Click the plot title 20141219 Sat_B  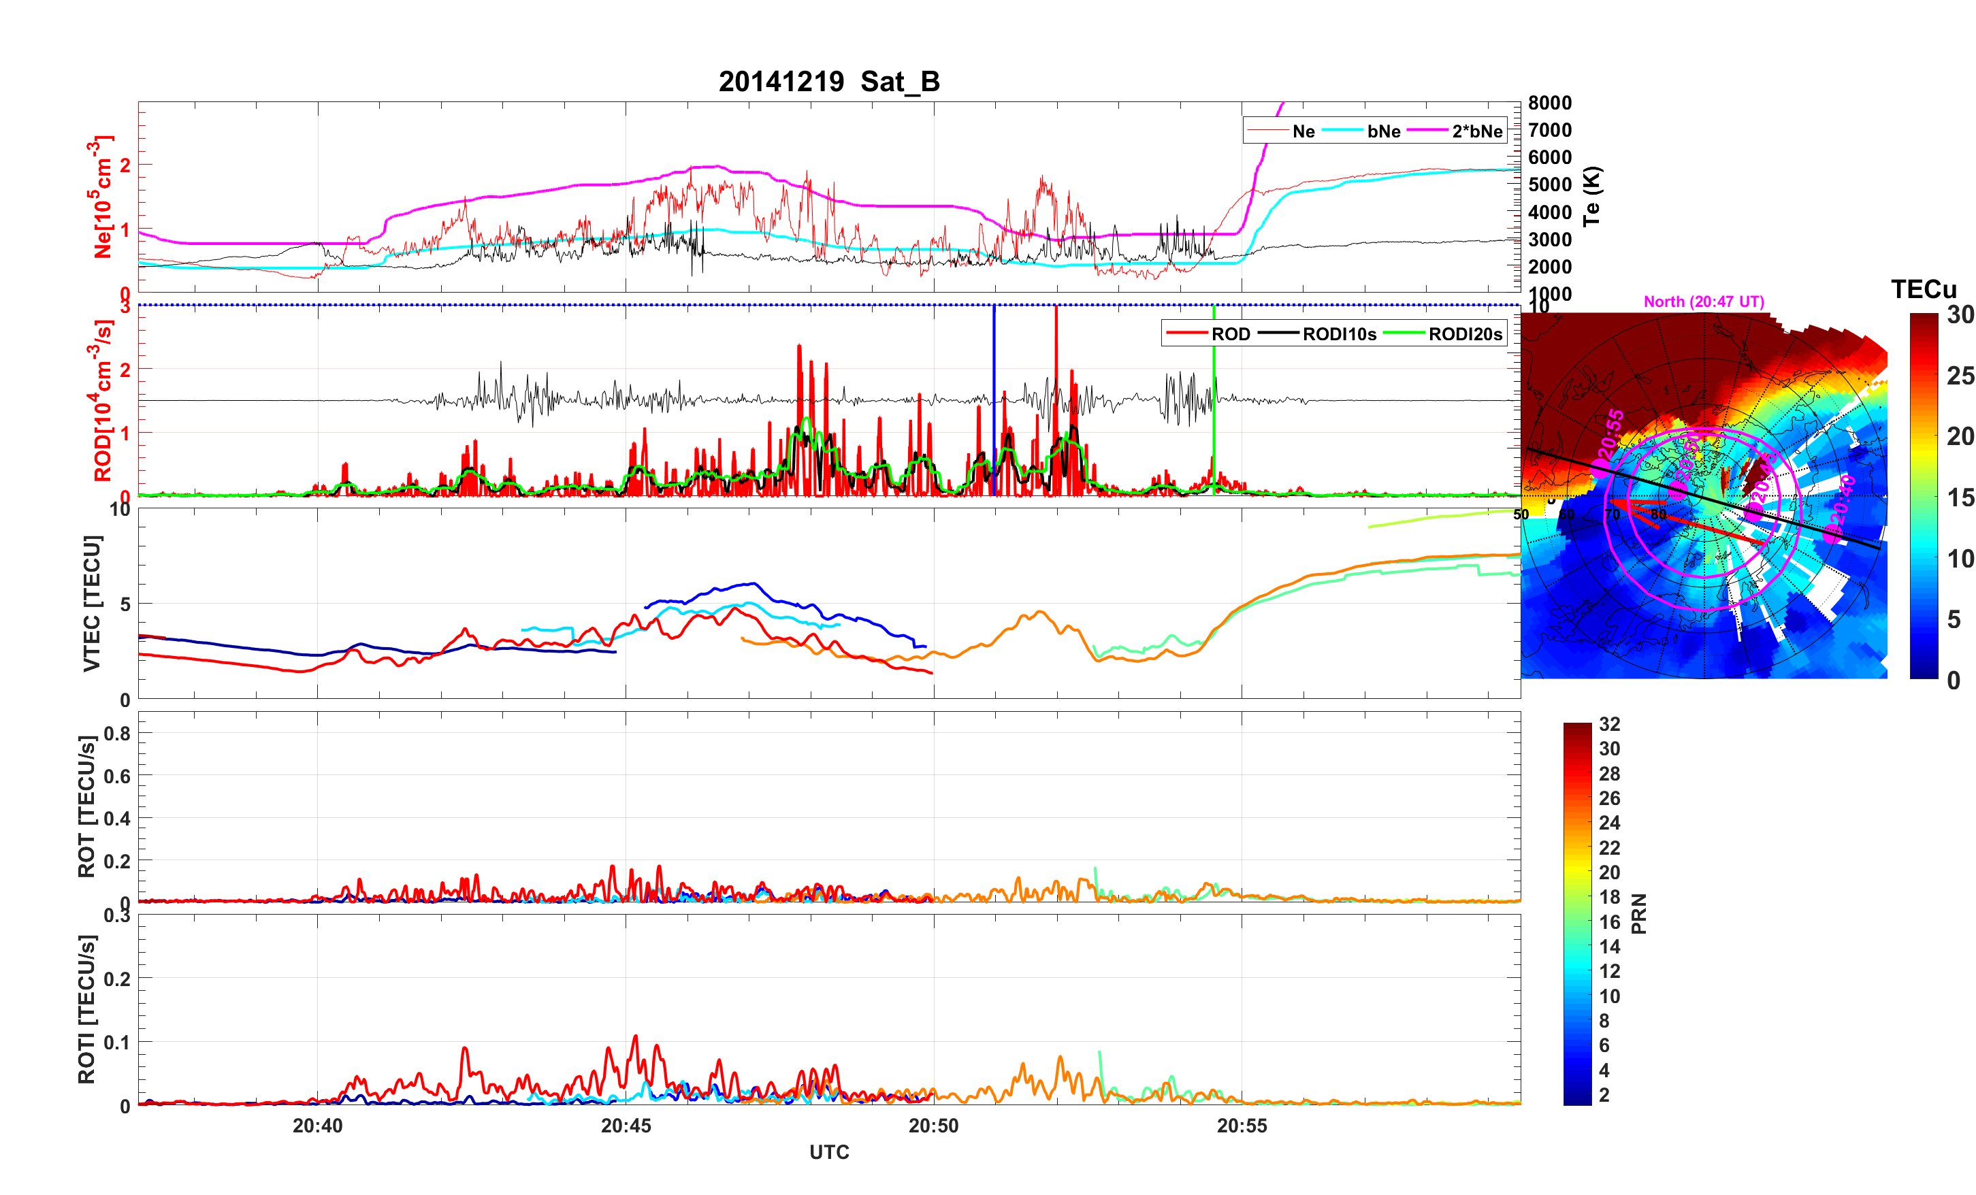coord(828,81)
